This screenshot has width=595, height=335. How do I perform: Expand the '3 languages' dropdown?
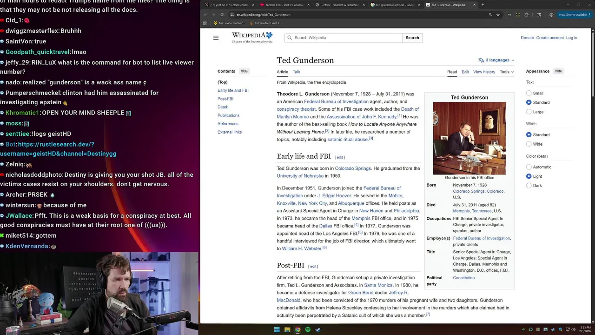click(496, 60)
